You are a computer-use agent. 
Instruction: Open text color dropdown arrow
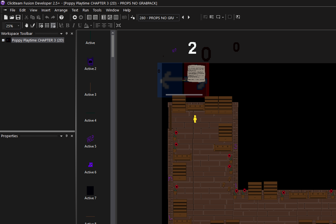click(x=91, y=25)
